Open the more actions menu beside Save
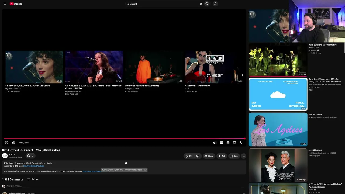This screenshot has height=194, width=345. 243,156
